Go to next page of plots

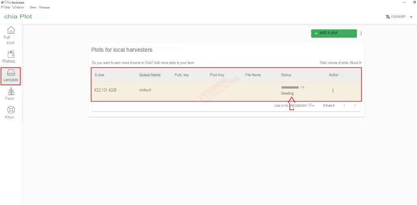click(355, 106)
